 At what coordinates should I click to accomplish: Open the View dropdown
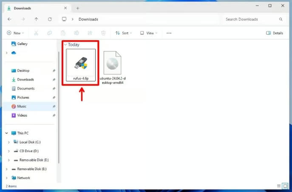pos(149,33)
